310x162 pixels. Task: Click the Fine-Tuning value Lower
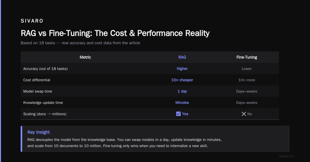(x=247, y=69)
